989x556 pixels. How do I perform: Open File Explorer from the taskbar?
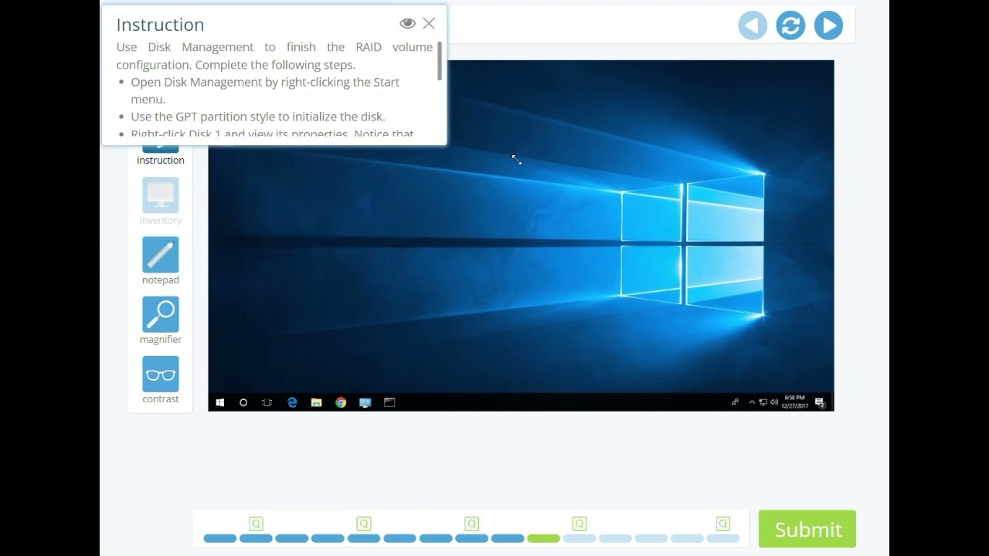[x=316, y=402]
